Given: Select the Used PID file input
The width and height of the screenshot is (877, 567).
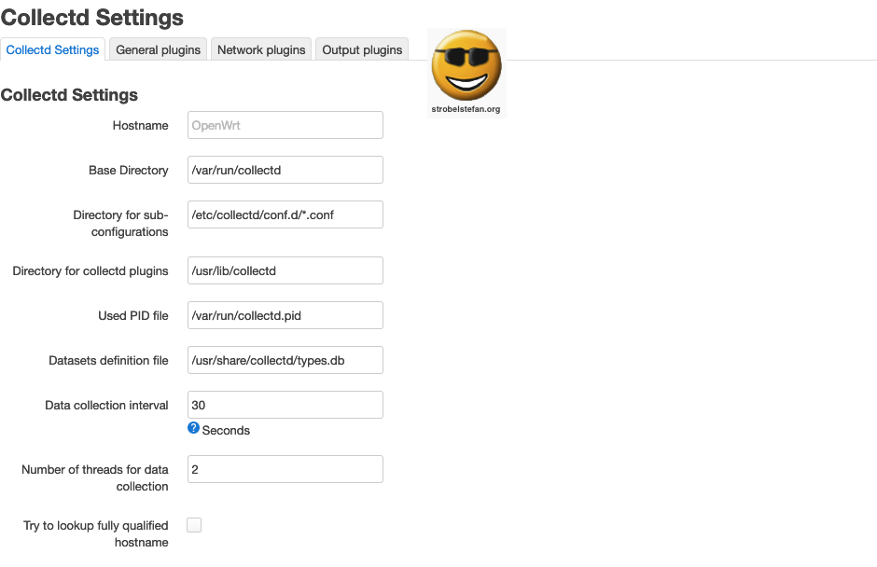Looking at the screenshot, I should click(x=285, y=315).
